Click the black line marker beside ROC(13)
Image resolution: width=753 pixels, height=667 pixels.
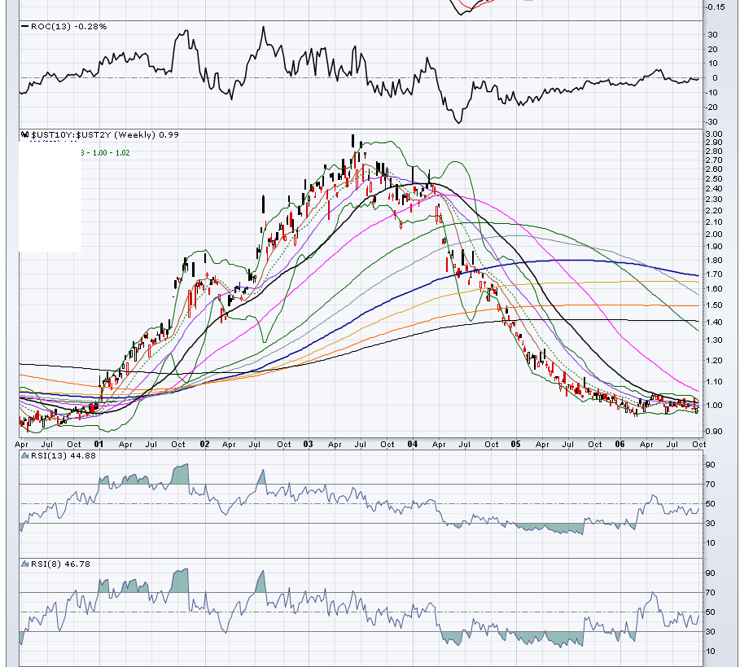(x=25, y=26)
